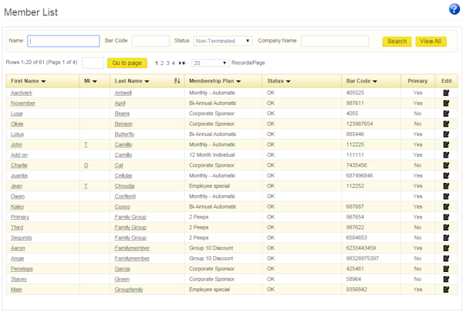Open the Records/Page dropdown showing 20

[210, 63]
